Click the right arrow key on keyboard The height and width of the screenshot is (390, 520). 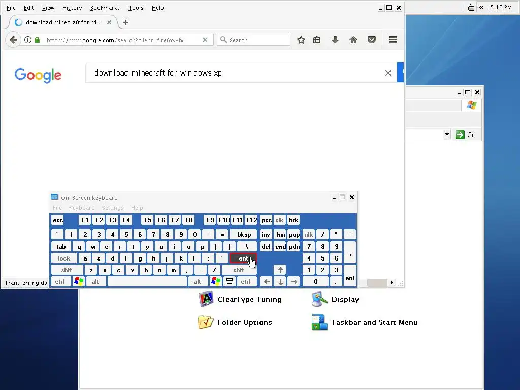pos(294,281)
